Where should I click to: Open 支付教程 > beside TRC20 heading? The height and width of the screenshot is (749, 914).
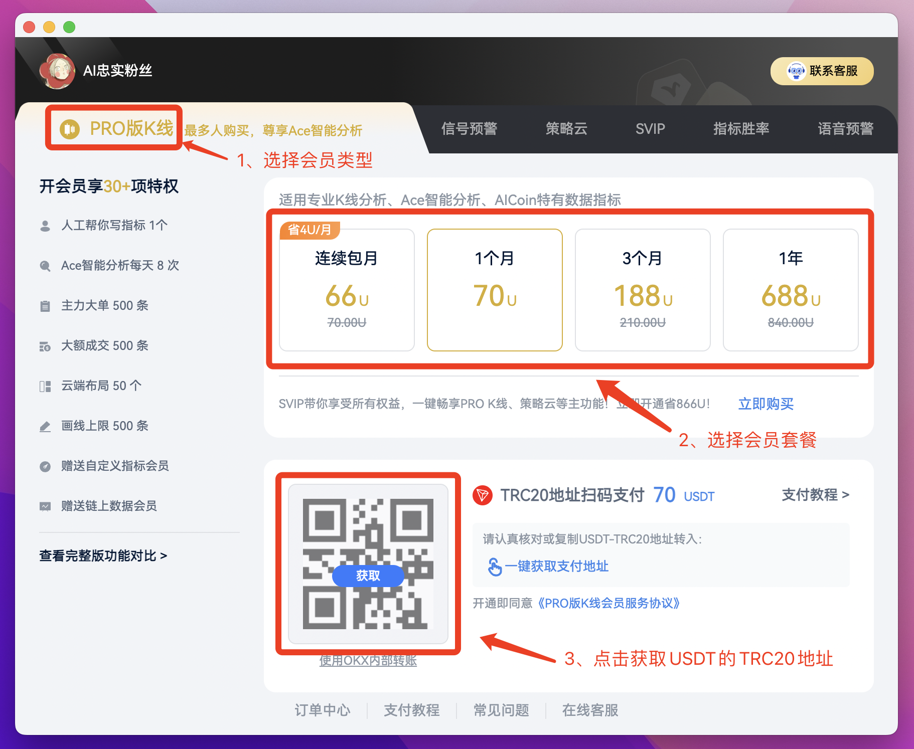(816, 495)
